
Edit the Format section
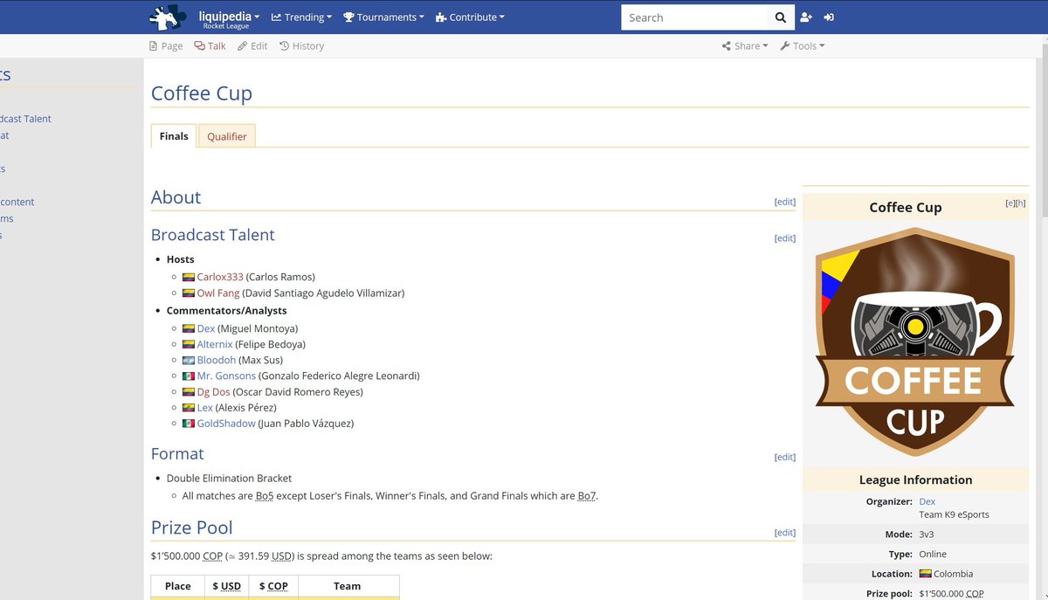pos(785,457)
